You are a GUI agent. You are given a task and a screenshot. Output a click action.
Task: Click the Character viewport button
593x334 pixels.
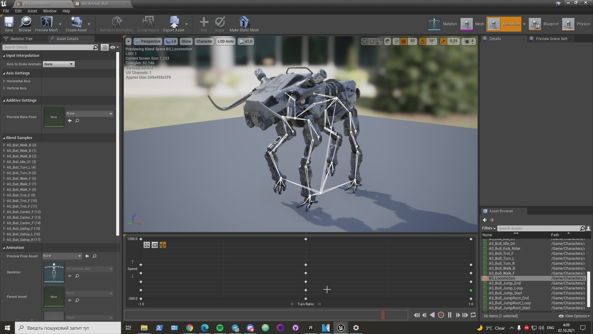(x=204, y=41)
